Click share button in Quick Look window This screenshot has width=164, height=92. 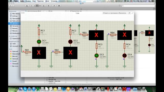(x=129, y=13)
